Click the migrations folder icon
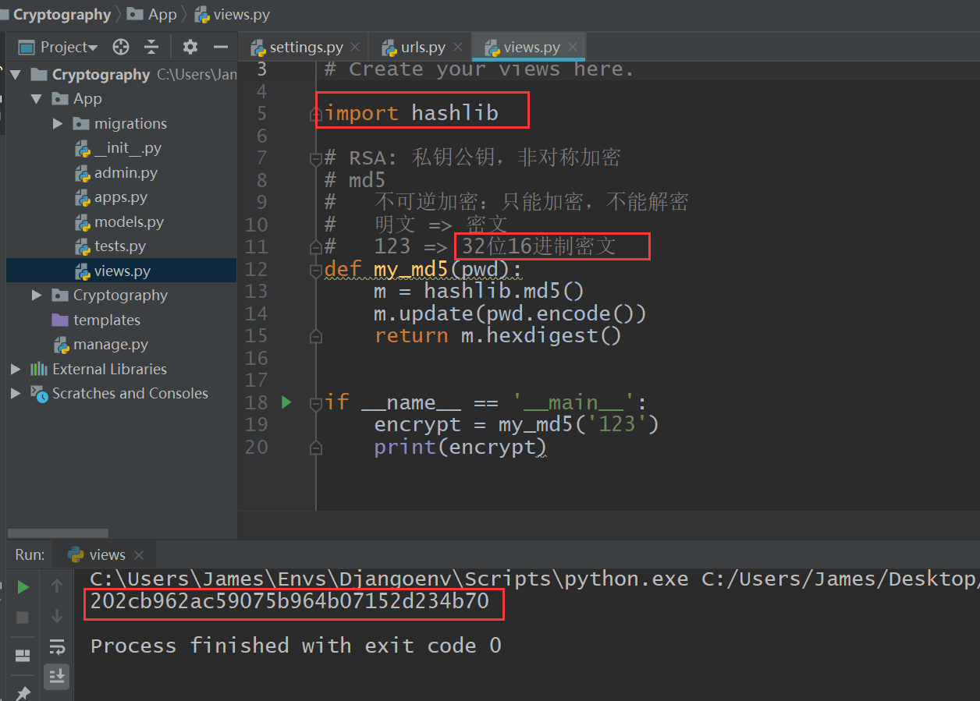 point(81,123)
